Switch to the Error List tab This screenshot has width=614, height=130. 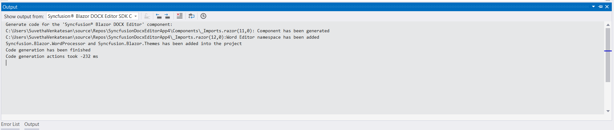10,124
